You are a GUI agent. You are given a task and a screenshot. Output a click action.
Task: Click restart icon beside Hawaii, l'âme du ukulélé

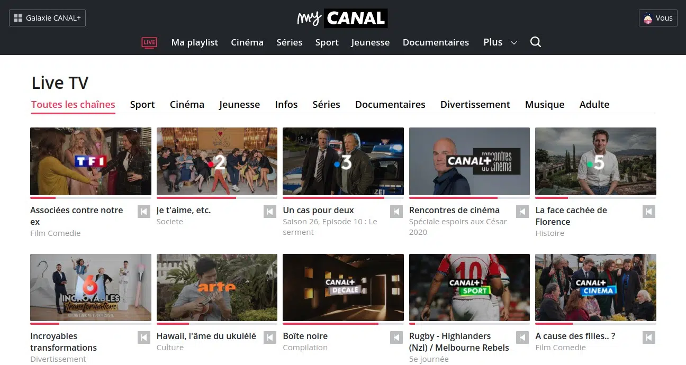click(x=270, y=337)
